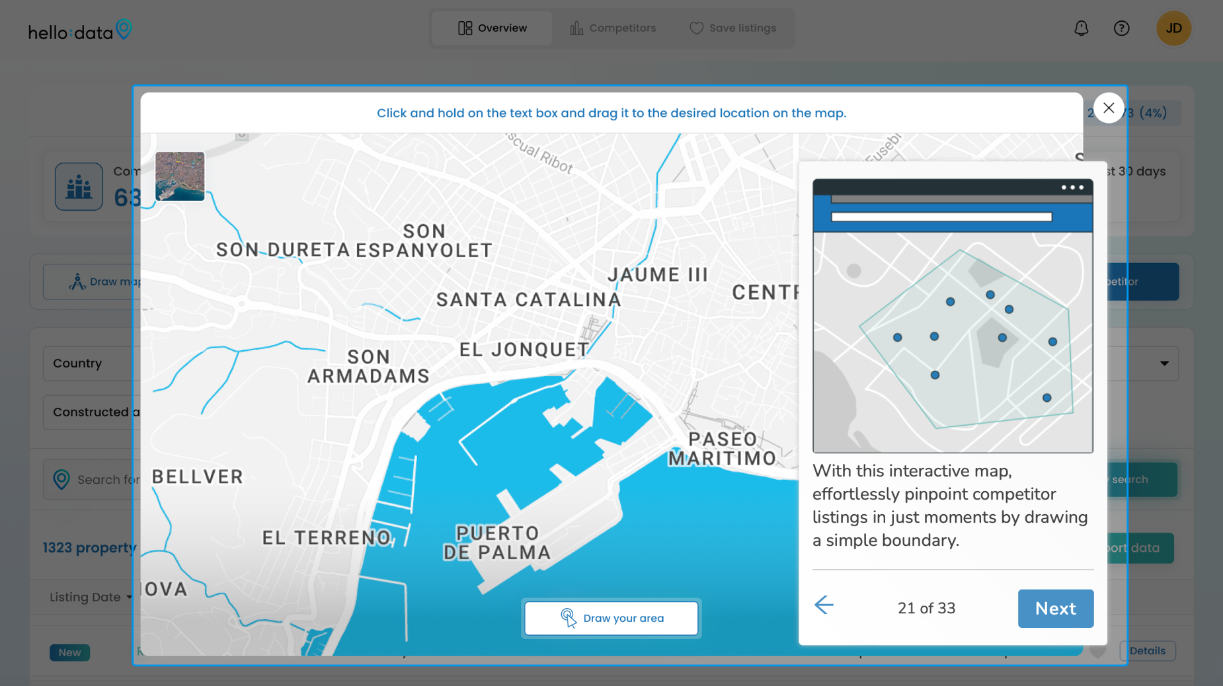
Task: Expand the dropdown arrow on the right filter
Action: tap(1164, 363)
